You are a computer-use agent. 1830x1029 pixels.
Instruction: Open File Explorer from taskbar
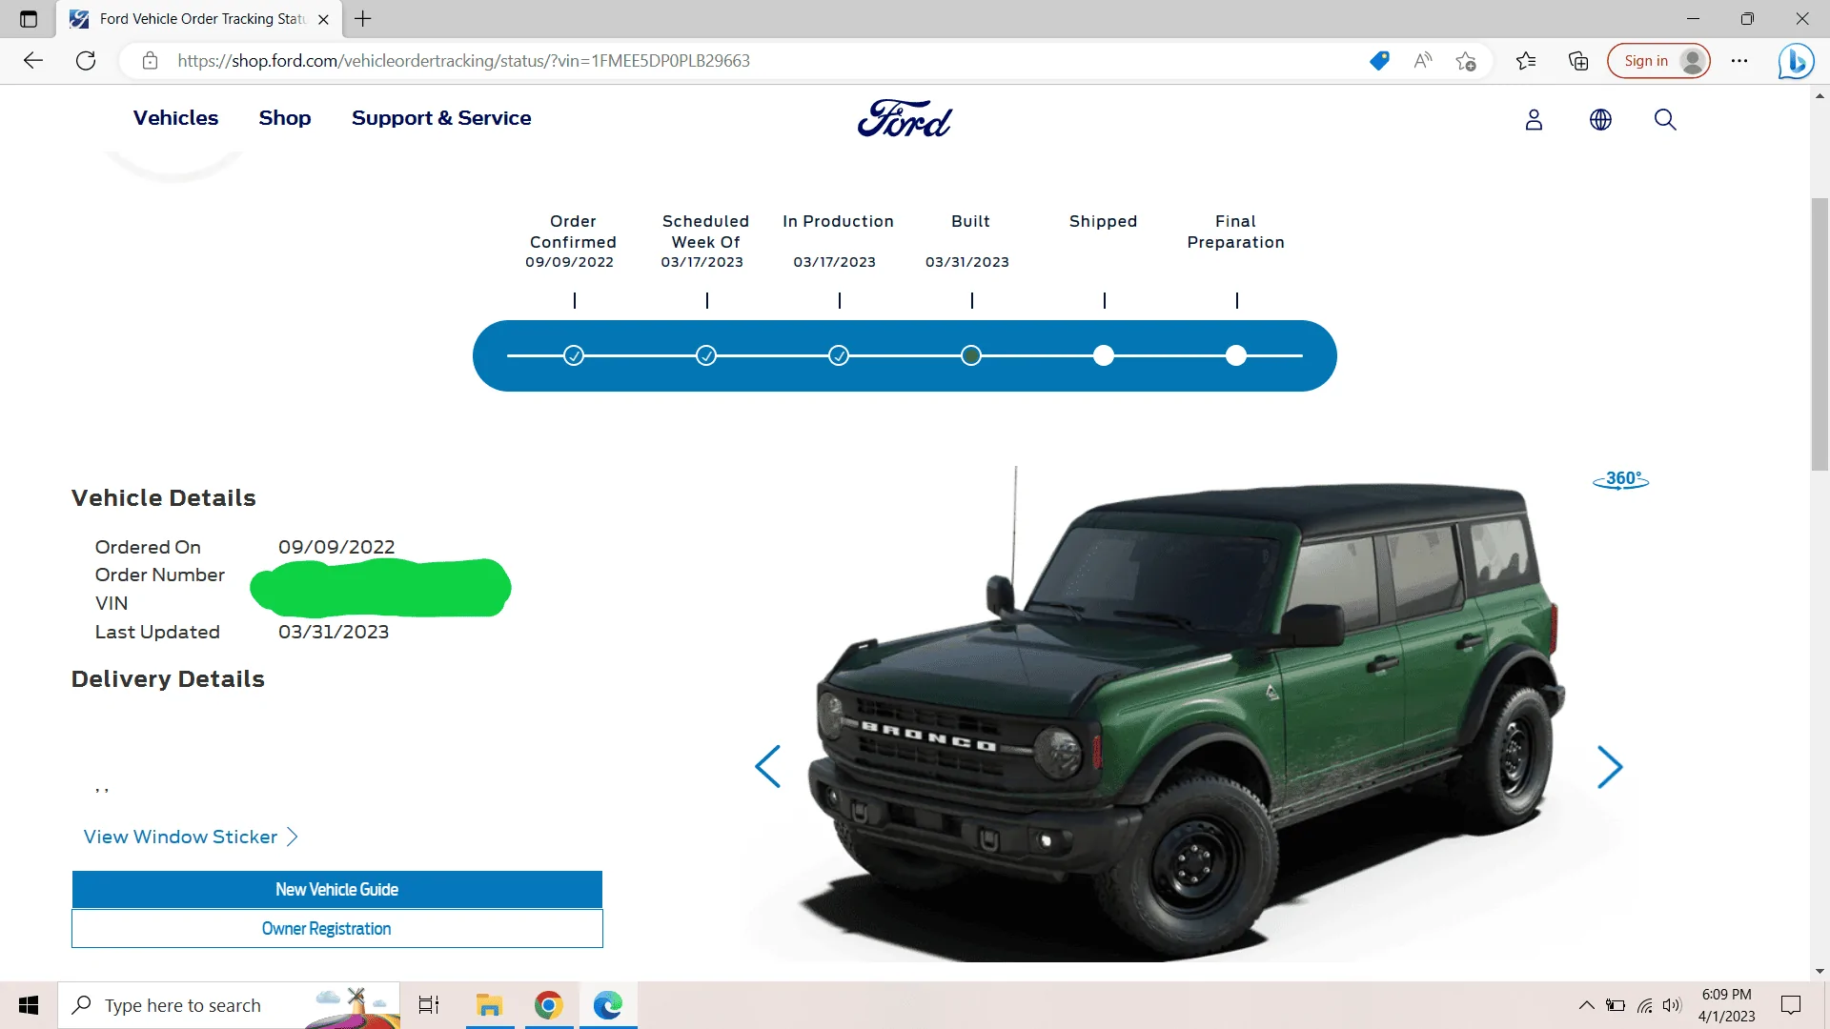(x=490, y=1005)
